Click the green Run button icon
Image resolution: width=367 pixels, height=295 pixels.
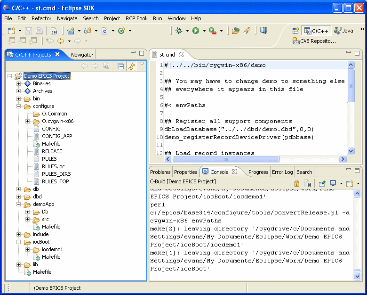click(196, 31)
